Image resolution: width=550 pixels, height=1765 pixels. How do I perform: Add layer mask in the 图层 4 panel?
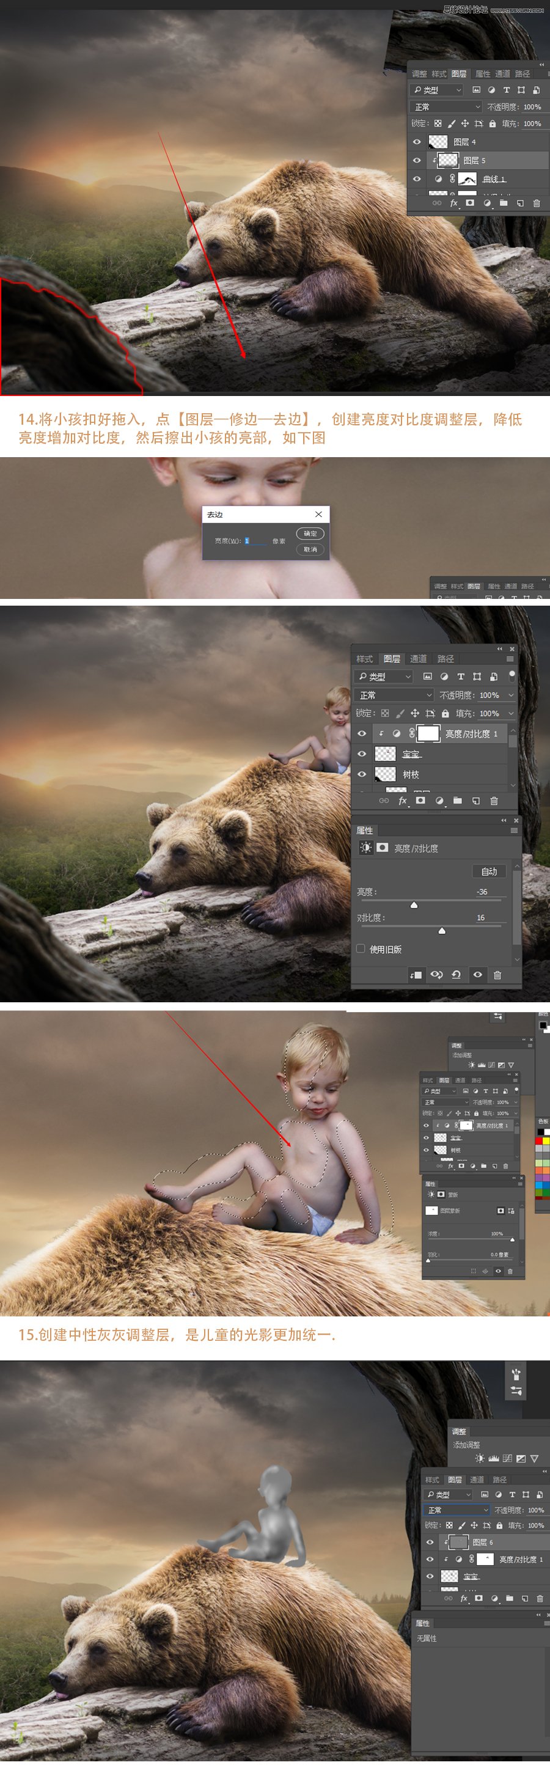[470, 204]
